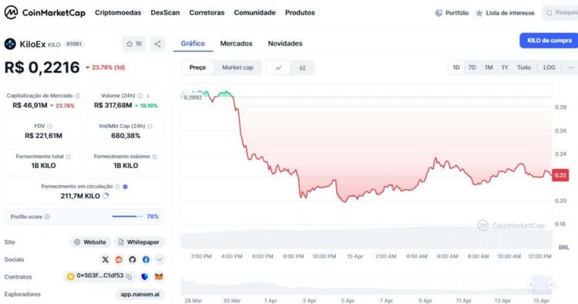Screen dimensions: 578x304
Task: Switch chart to line view
Action: (x=278, y=68)
